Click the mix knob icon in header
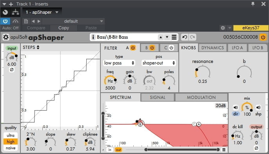The height and width of the screenshot is (154, 269). coord(5,12)
